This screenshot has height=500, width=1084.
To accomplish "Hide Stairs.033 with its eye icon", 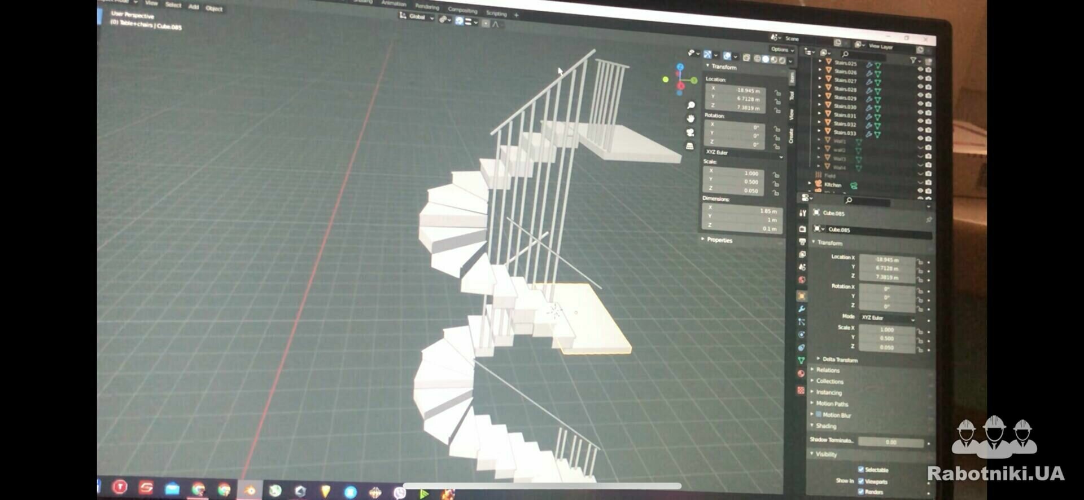I will coord(920,138).
